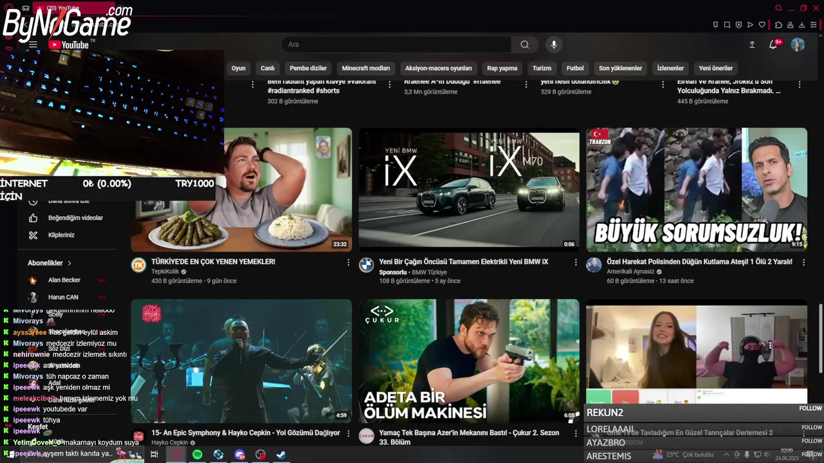Open the Yamaç Tek Başına Azer'in title
Image resolution: width=824 pixels, height=463 pixels.
(x=469, y=437)
